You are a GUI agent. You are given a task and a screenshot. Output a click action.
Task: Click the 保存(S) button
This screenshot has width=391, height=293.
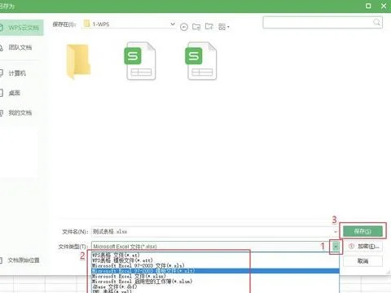coord(362,231)
